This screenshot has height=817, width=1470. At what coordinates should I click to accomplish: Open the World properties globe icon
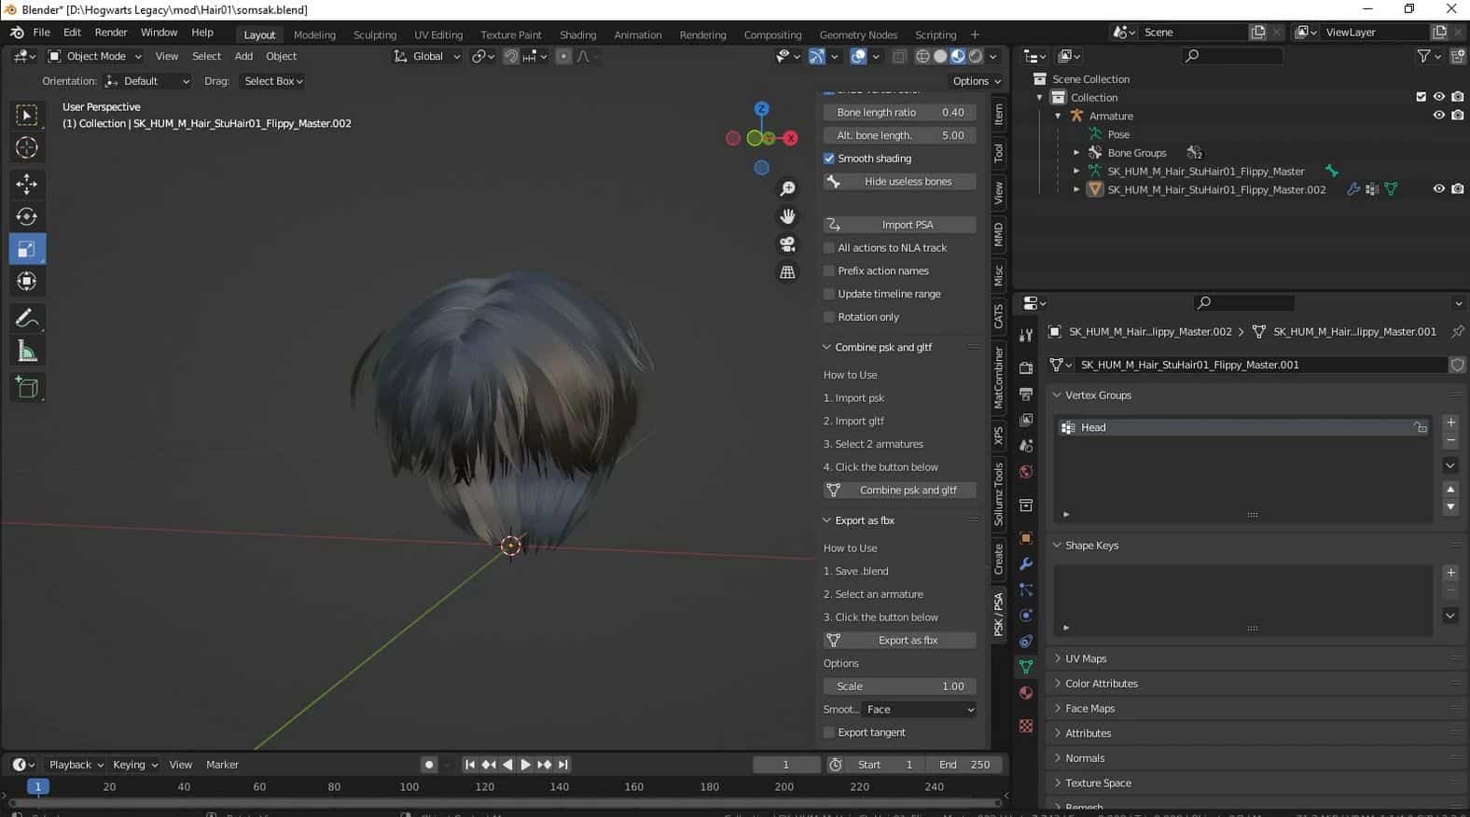click(x=1026, y=472)
